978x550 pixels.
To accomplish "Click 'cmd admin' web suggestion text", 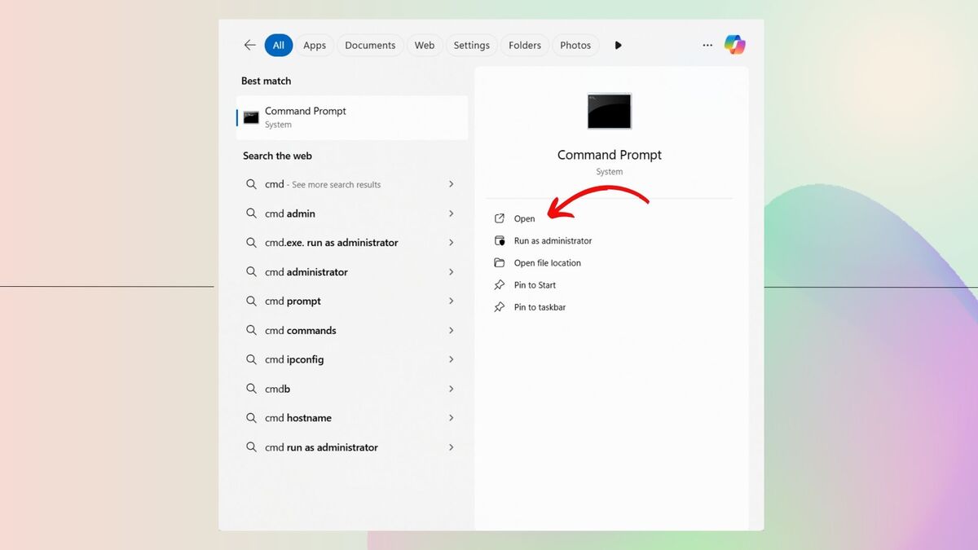I will [290, 213].
